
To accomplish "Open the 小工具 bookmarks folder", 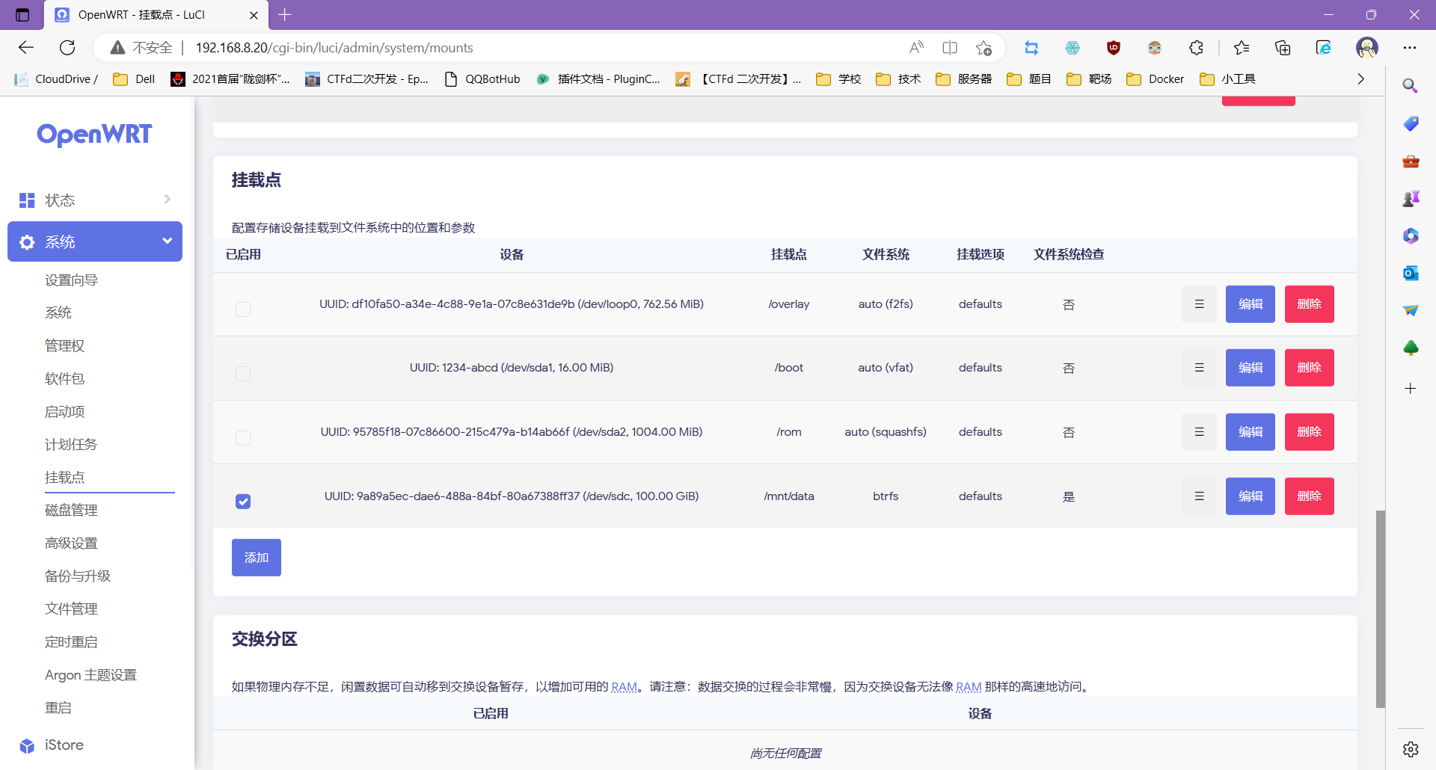I will [x=1227, y=79].
